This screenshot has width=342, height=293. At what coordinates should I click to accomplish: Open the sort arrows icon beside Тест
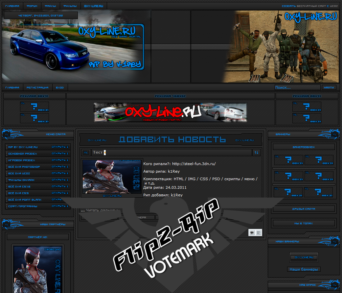(256, 153)
